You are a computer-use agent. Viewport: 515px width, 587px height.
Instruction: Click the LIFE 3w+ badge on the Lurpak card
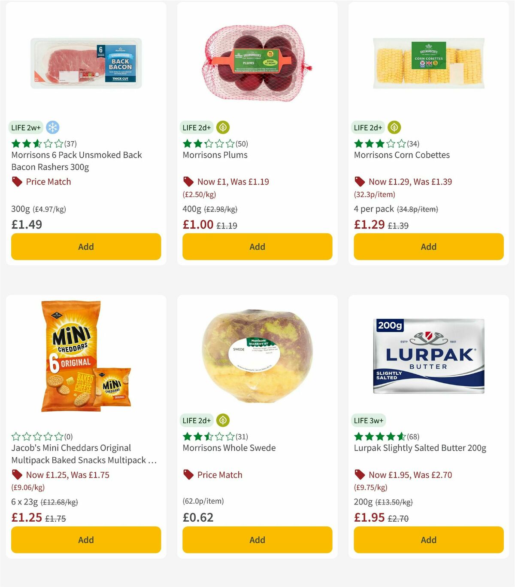click(x=368, y=420)
